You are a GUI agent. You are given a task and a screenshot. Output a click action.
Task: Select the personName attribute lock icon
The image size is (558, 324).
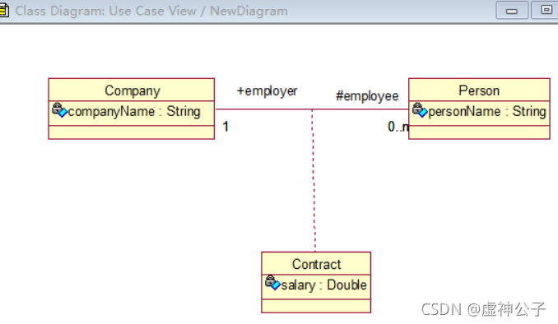coord(420,110)
